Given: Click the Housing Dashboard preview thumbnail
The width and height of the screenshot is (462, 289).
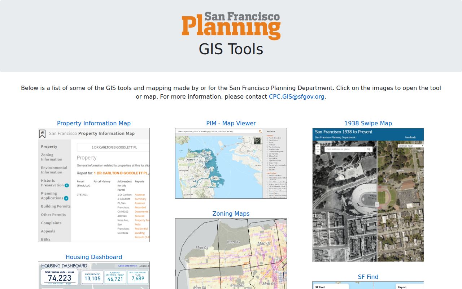Looking at the screenshot, I should [94, 275].
